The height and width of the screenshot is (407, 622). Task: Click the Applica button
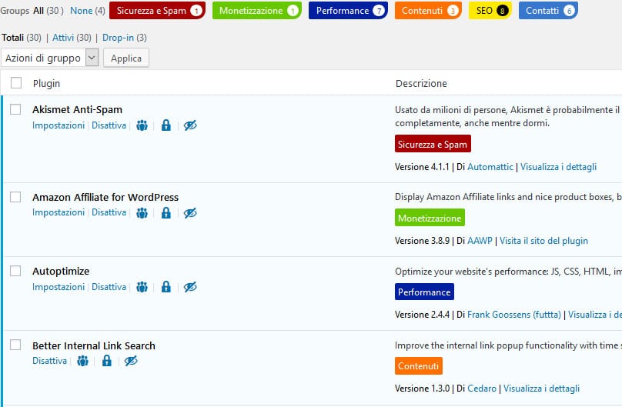point(126,58)
